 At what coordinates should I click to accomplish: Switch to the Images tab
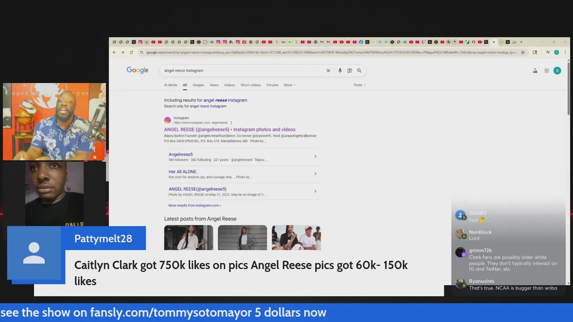[x=198, y=85]
